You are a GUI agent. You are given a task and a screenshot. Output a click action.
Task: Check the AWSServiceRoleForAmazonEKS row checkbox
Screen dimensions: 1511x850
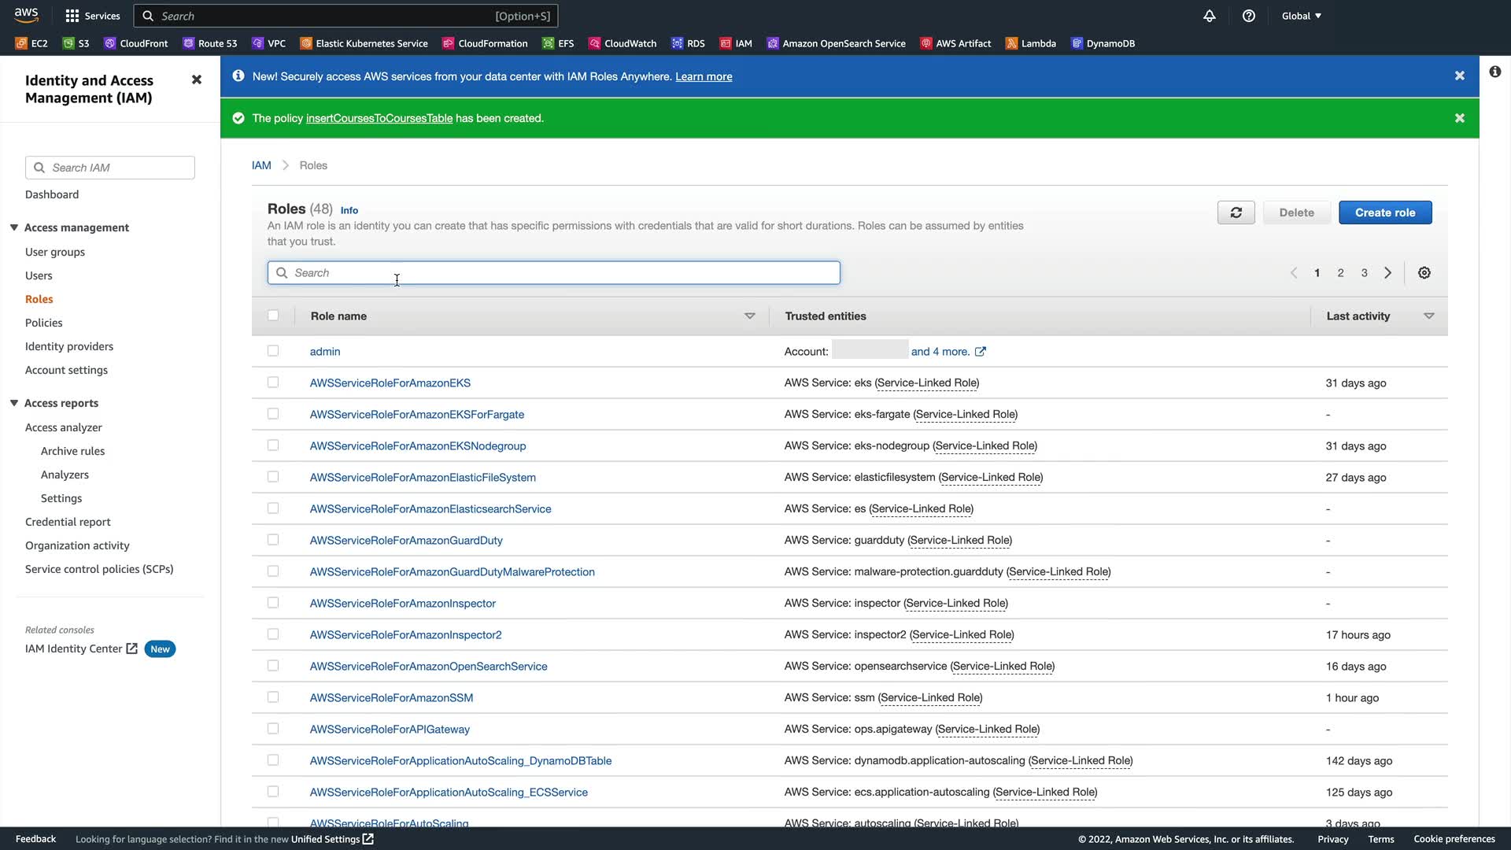[x=273, y=382]
